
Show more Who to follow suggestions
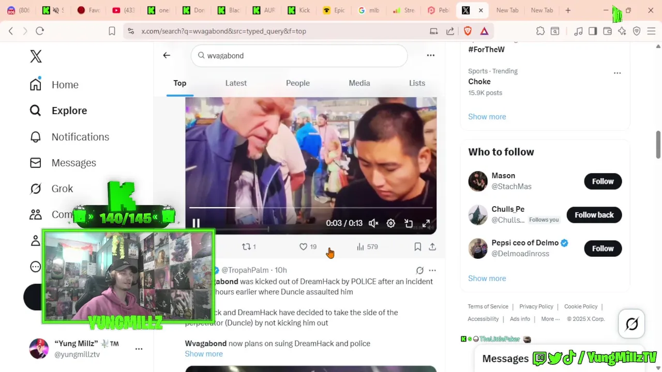click(x=487, y=278)
